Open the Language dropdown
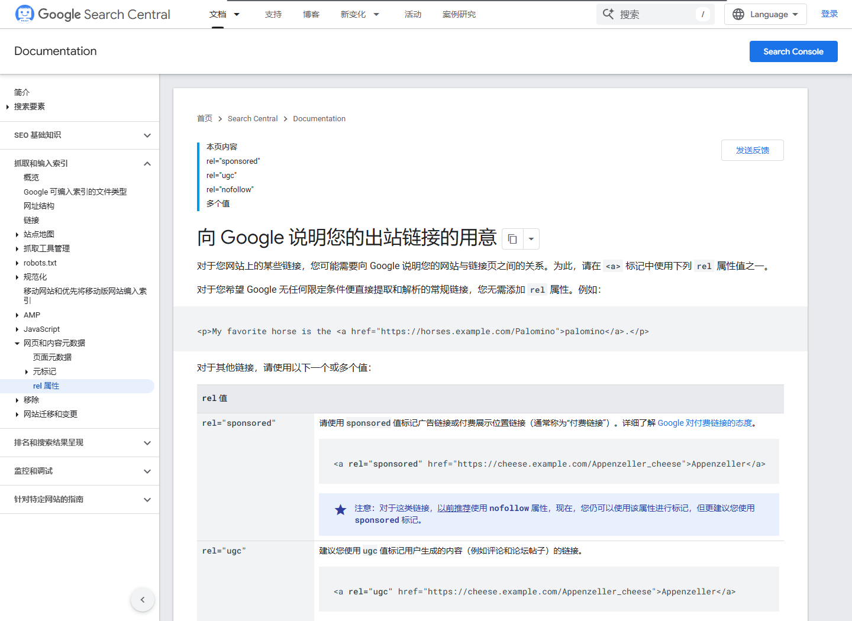This screenshot has width=852, height=621. tap(766, 14)
